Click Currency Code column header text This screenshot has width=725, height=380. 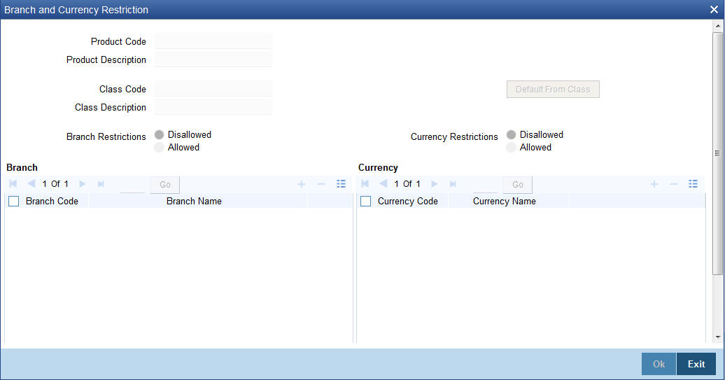coord(408,201)
